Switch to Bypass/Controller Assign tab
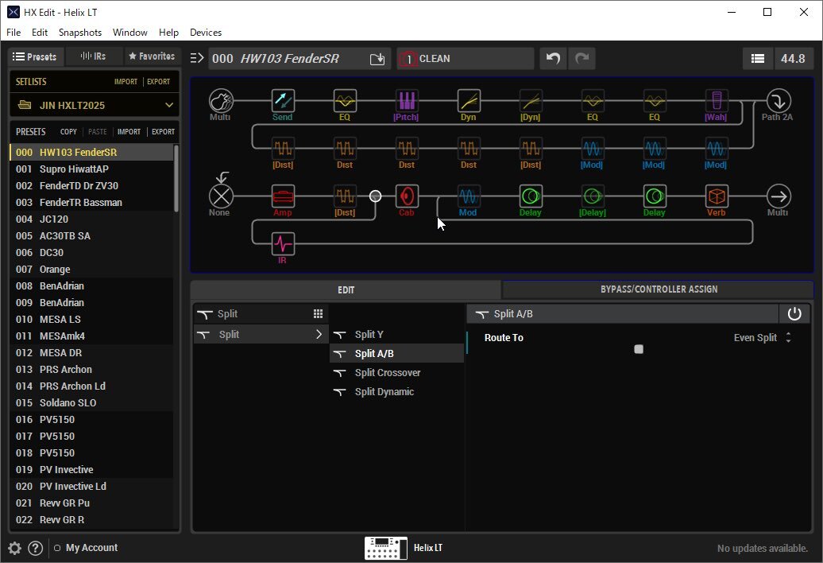 [x=658, y=289]
